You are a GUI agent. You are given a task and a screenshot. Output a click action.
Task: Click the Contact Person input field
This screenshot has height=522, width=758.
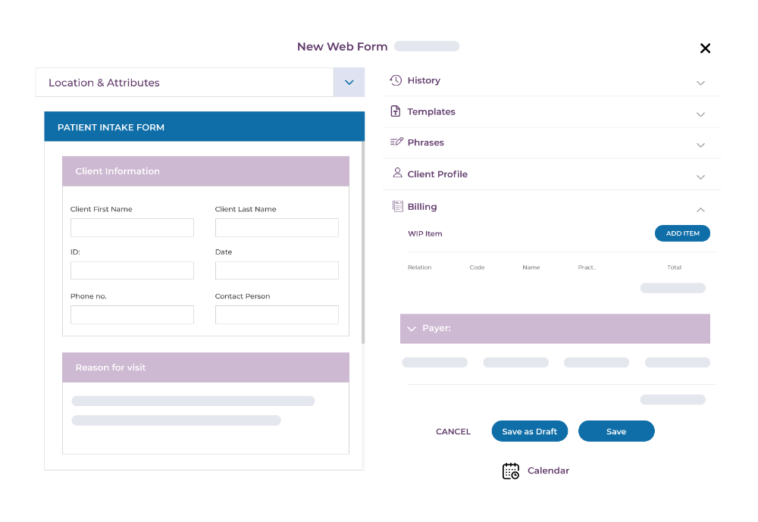pyautogui.click(x=277, y=315)
